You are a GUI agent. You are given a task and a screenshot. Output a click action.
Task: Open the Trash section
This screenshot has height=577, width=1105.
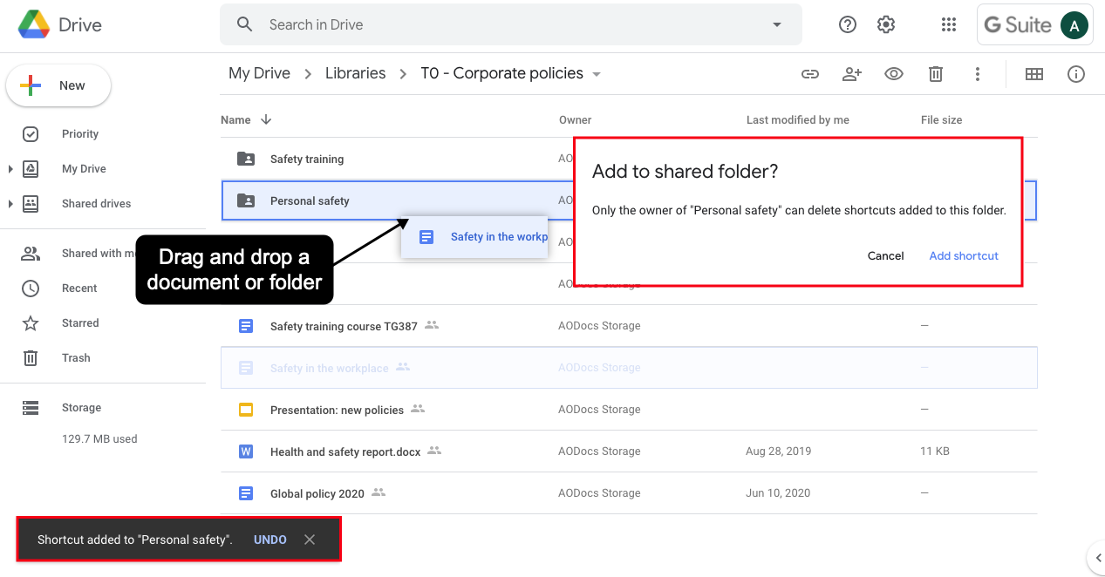76,358
